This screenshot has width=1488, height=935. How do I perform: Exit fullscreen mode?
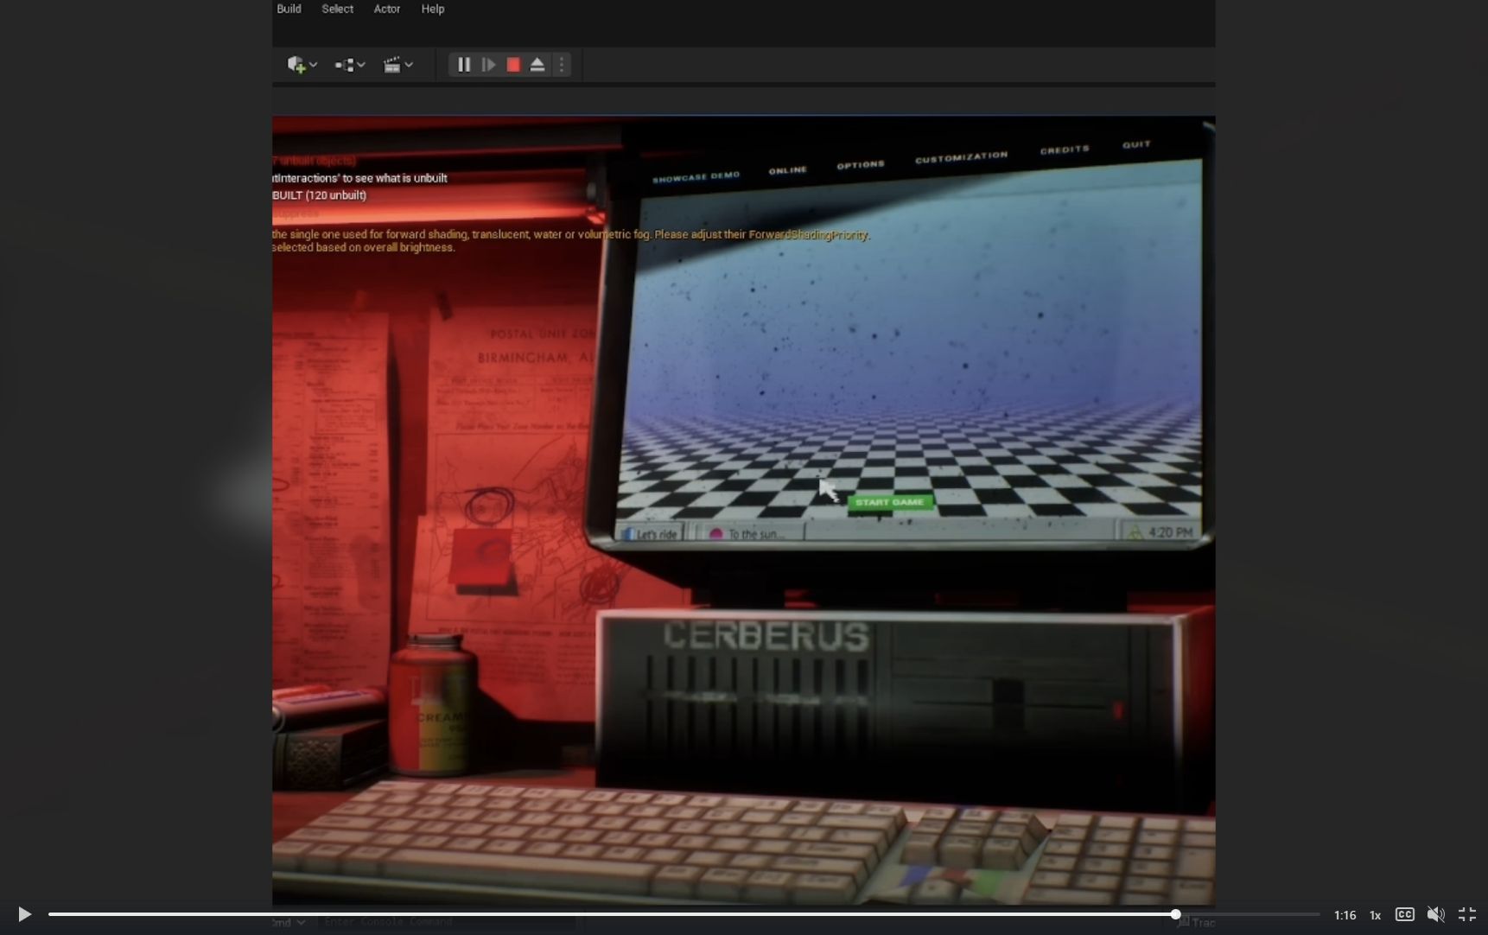pyautogui.click(x=1467, y=914)
